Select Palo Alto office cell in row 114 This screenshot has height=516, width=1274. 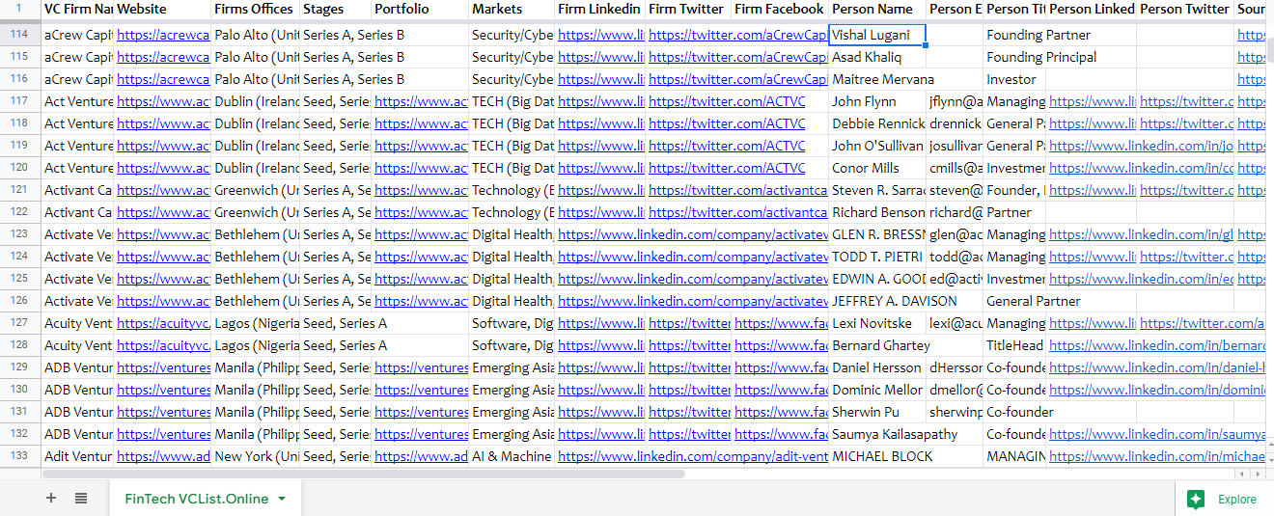255,35
